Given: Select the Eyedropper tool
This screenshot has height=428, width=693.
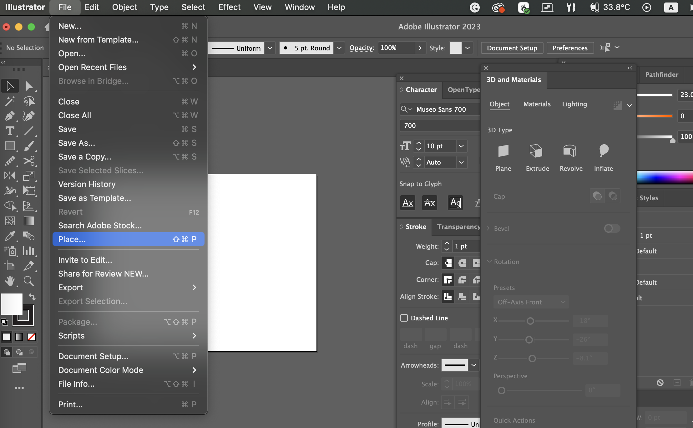Looking at the screenshot, I should pos(10,236).
